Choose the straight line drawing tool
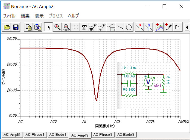Image resolution: width=190 pixels, height=140 pixels. 120,27
